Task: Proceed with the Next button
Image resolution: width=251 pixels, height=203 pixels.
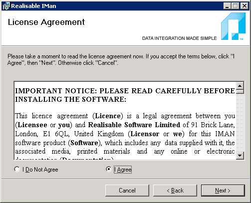Action: point(223,191)
